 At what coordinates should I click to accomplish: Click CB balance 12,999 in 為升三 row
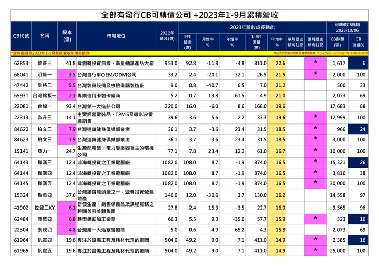(x=338, y=117)
